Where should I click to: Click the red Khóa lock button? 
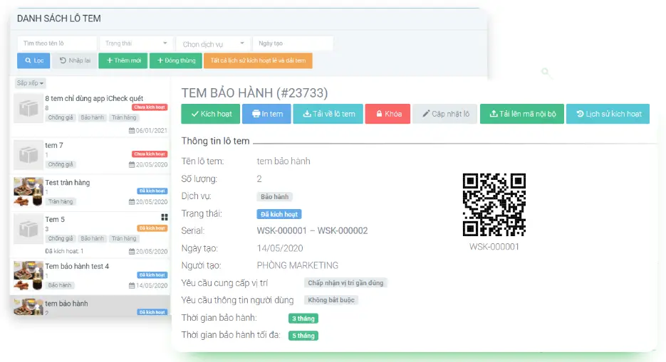388,114
